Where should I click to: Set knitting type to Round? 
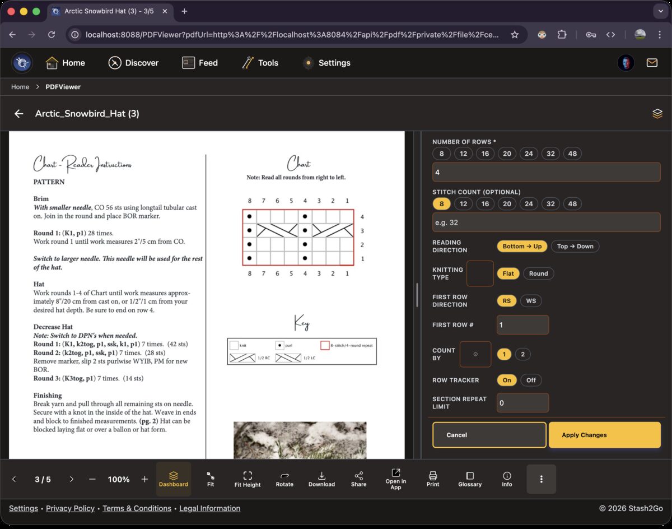pyautogui.click(x=538, y=273)
